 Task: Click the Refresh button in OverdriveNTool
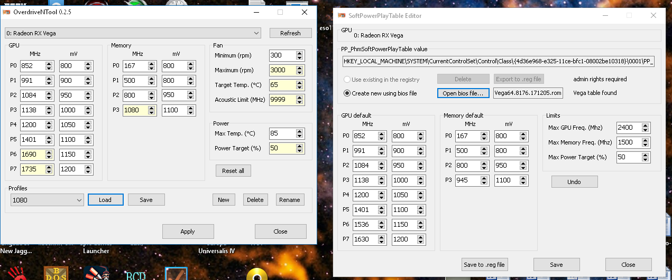tap(290, 33)
